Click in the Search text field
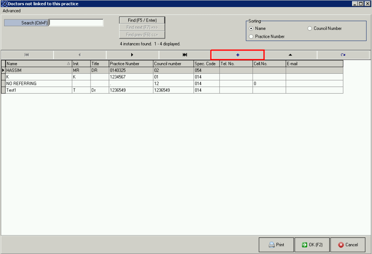The image size is (372, 254). tap(76, 23)
